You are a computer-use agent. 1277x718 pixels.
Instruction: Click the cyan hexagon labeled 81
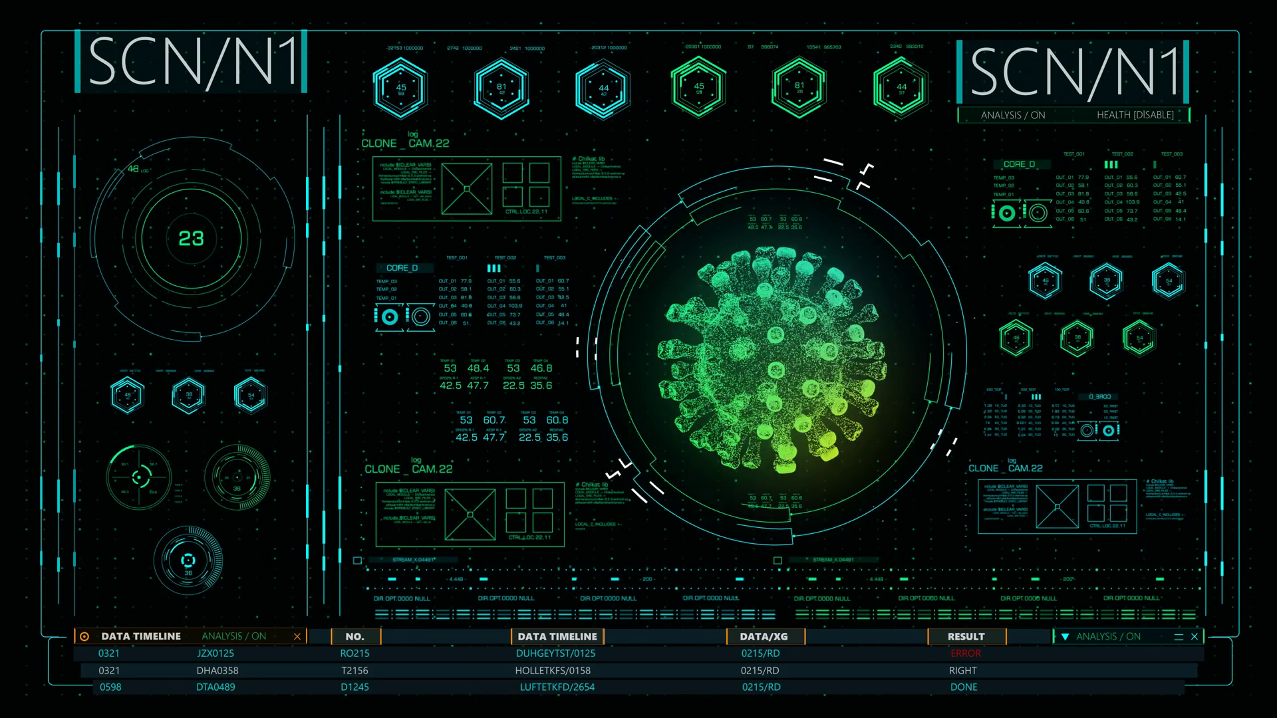pos(501,88)
